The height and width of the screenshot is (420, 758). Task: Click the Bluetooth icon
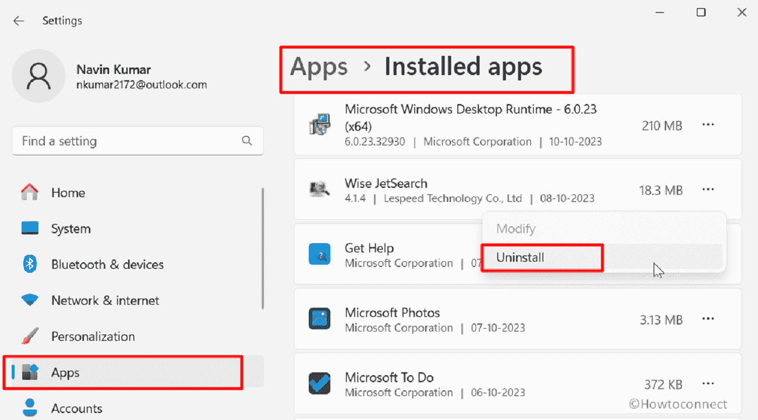30,264
